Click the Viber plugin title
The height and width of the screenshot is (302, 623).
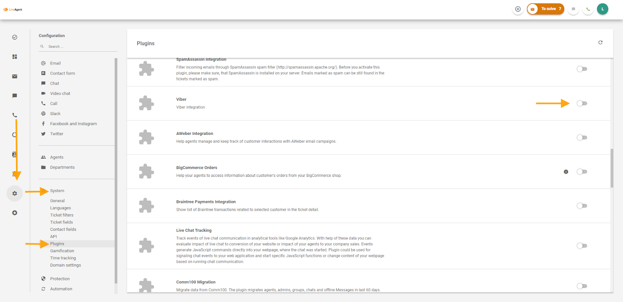coord(181,100)
